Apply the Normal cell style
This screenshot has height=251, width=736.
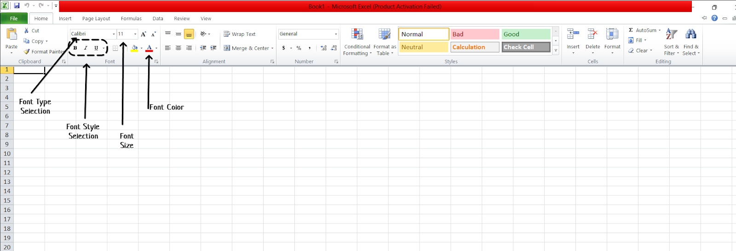coord(424,34)
